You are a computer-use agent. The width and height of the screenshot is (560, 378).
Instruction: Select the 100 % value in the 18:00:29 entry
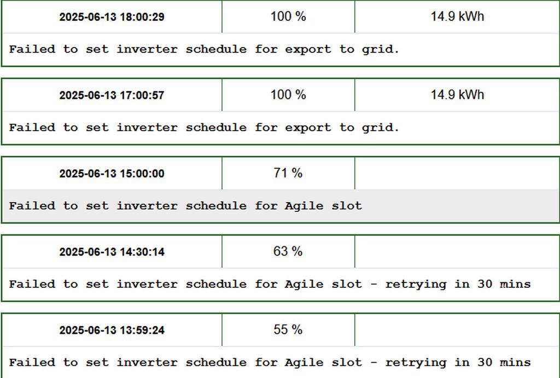coord(288,16)
